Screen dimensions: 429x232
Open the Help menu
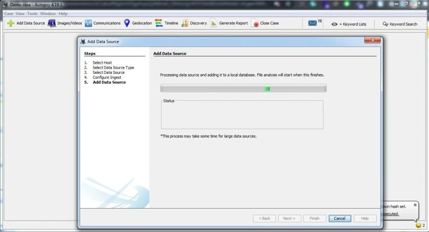point(63,13)
